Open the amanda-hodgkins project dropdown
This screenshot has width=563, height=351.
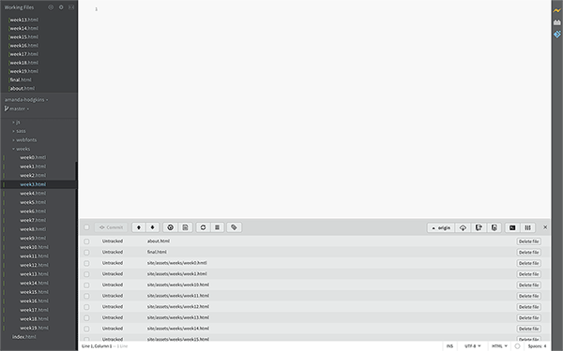coord(26,99)
